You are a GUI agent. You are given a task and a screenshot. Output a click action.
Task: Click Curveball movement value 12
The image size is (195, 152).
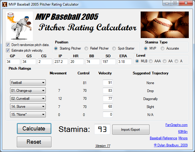click(60, 99)
